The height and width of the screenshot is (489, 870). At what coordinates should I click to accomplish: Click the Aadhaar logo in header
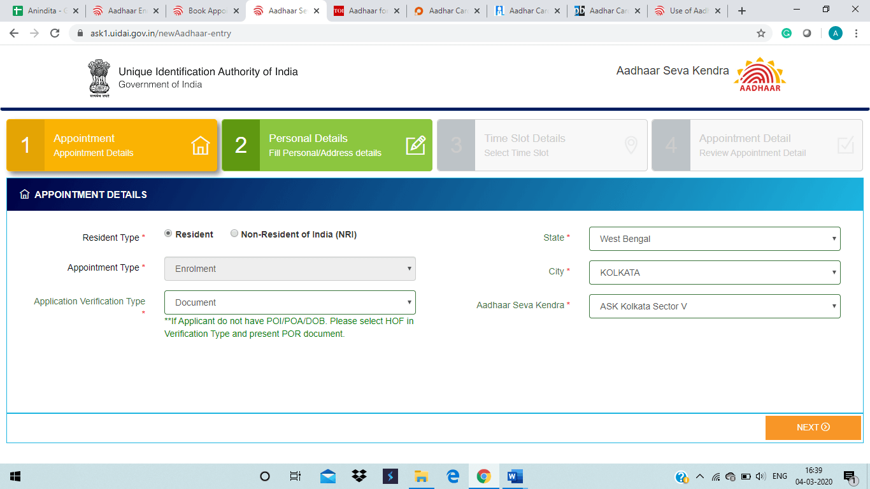[760, 74]
